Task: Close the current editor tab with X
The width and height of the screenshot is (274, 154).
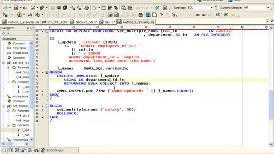Action: click(272, 21)
